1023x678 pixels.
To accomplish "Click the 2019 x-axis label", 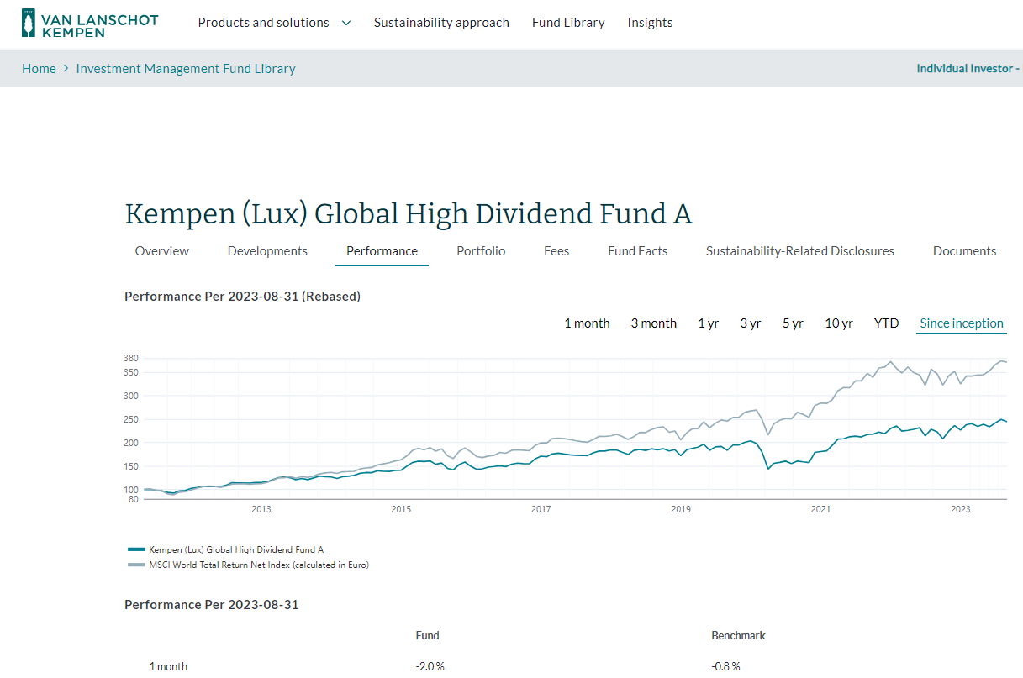I will tap(681, 509).
